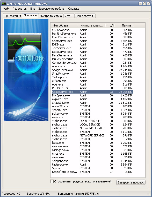The width and height of the screenshot is (152, 197).
Task: Click the Процессов: 40 status bar entry
Action: (11, 194)
